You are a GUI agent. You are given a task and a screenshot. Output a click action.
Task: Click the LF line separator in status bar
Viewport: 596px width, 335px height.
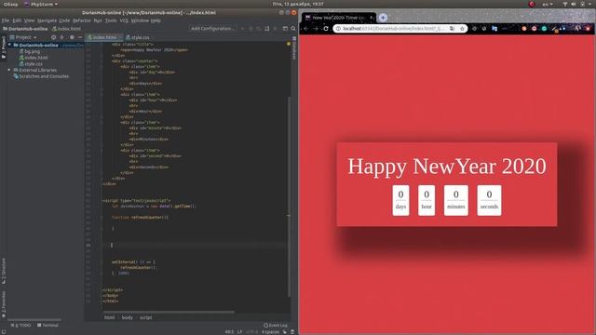[x=240, y=332]
